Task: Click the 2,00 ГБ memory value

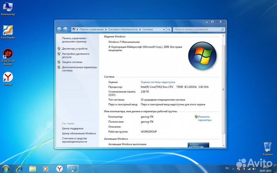Action: pos(145,91)
